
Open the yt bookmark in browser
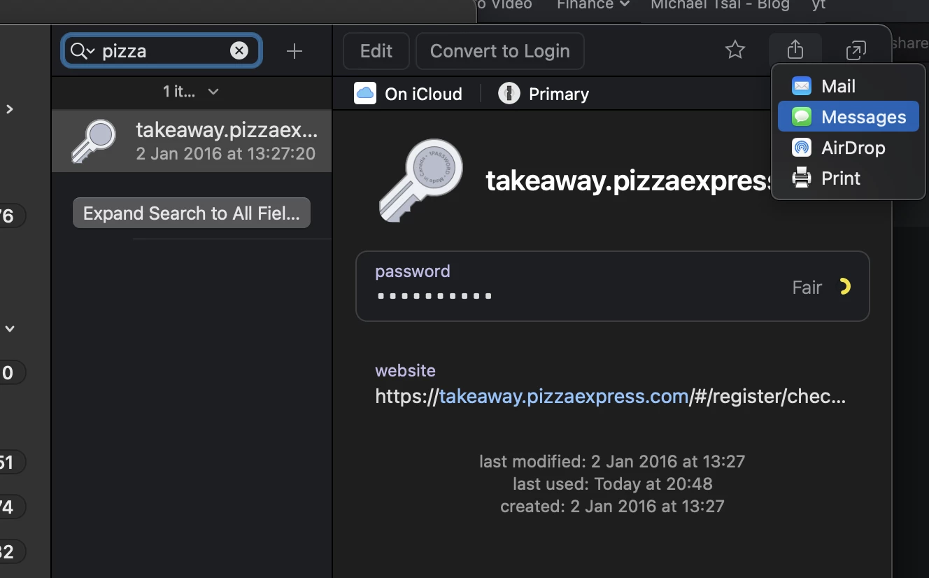click(x=818, y=5)
